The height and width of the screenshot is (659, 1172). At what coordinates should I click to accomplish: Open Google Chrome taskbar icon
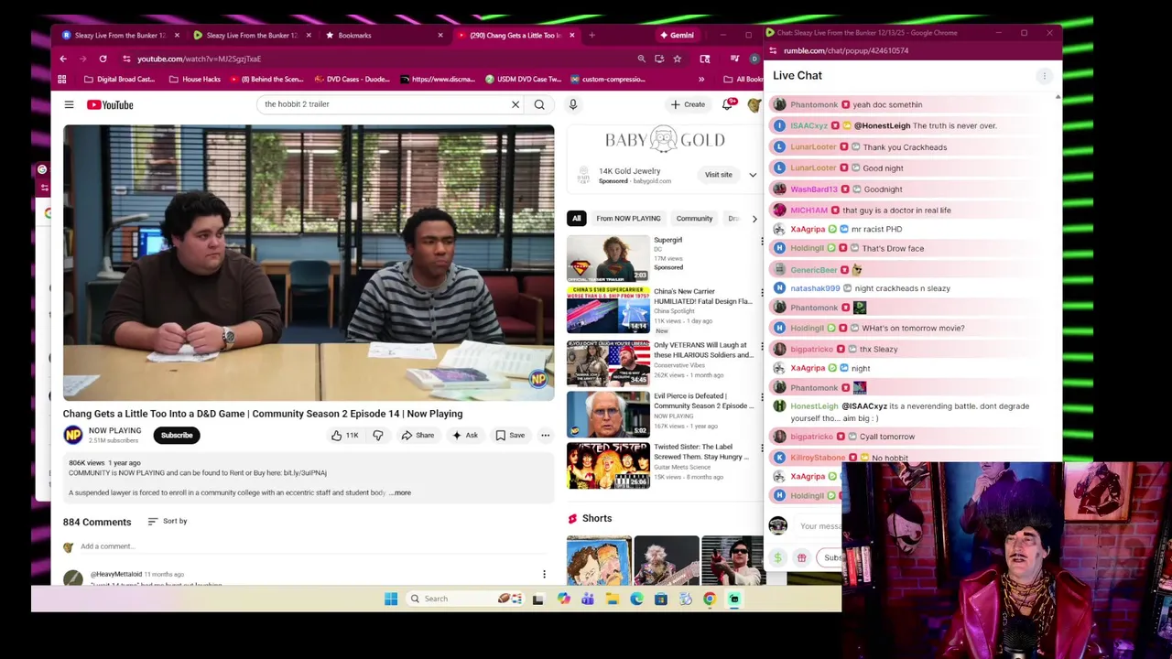click(710, 599)
